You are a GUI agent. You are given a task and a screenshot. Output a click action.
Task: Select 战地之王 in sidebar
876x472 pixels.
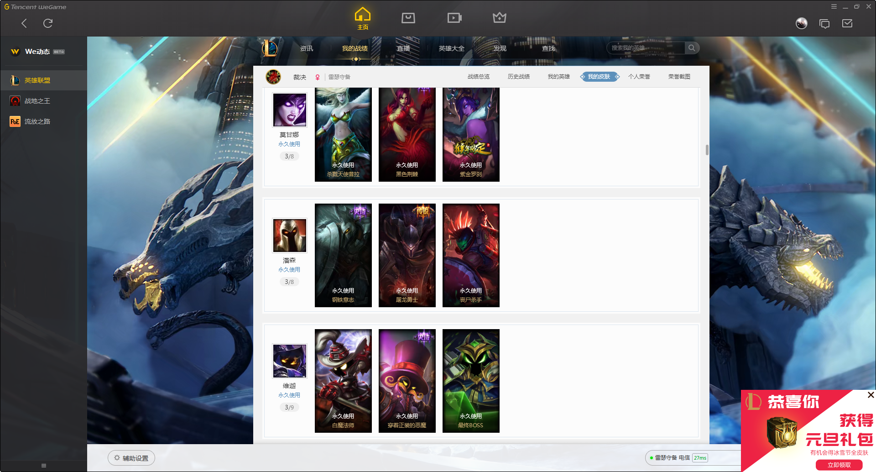pyautogui.click(x=43, y=101)
